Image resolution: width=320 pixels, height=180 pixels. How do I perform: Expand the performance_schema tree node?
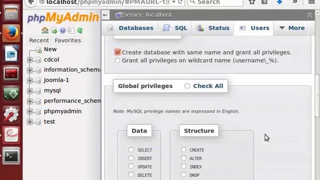pyautogui.click(x=30, y=101)
